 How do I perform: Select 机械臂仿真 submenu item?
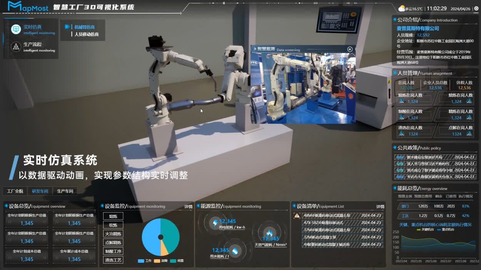[84, 27]
